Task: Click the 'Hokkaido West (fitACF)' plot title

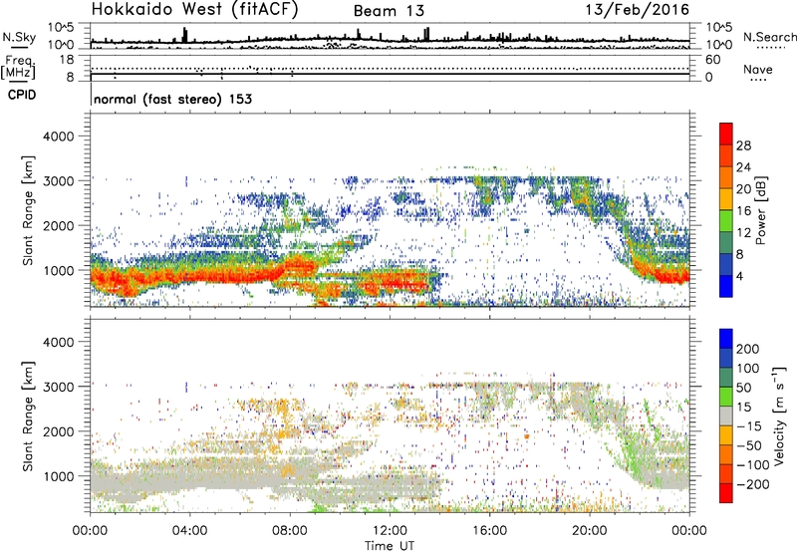Action: pos(194,10)
